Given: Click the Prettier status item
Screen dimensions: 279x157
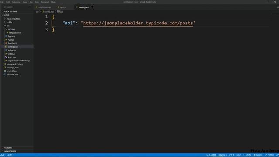Looking at the screenshot, I should [269, 155].
